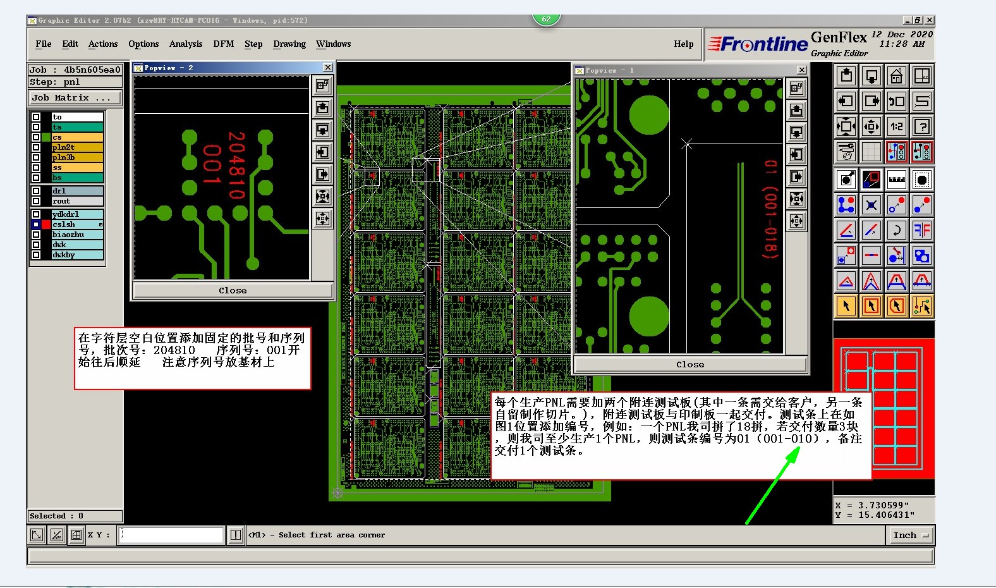Click the 1:2 scale icon
This screenshot has width=996, height=588.
896,126
